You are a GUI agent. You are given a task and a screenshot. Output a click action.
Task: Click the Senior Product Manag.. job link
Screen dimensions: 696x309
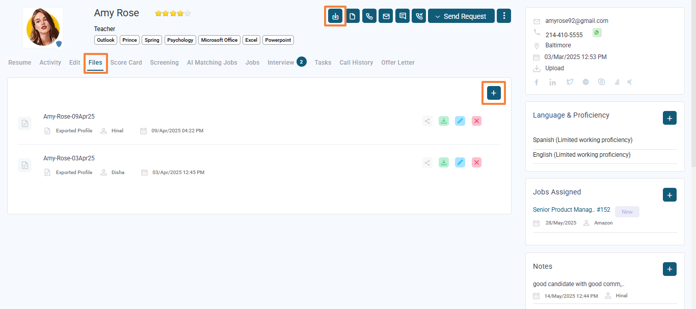[x=572, y=210]
